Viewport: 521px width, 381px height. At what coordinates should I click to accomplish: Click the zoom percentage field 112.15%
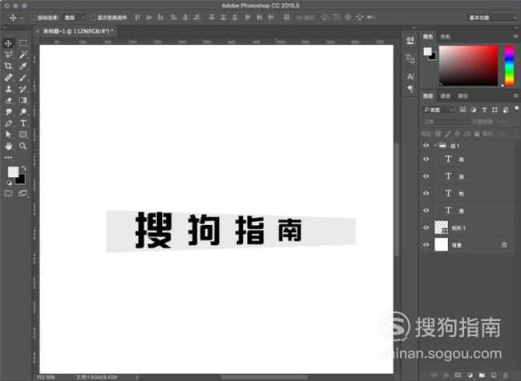[46, 377]
